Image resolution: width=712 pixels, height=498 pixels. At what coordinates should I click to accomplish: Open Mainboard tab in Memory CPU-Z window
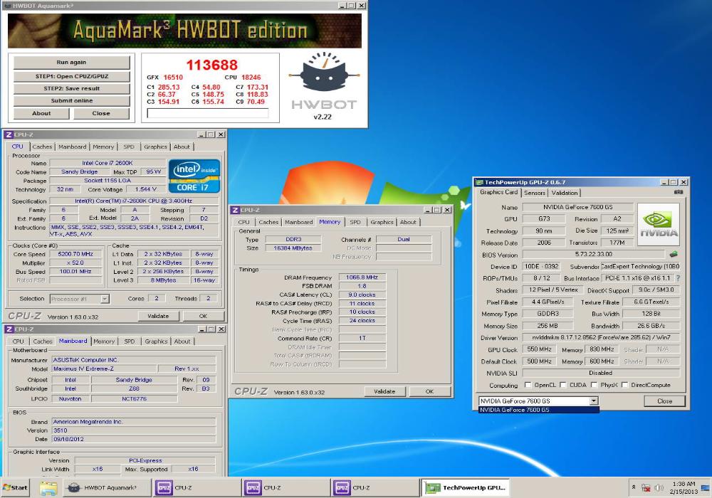click(299, 222)
